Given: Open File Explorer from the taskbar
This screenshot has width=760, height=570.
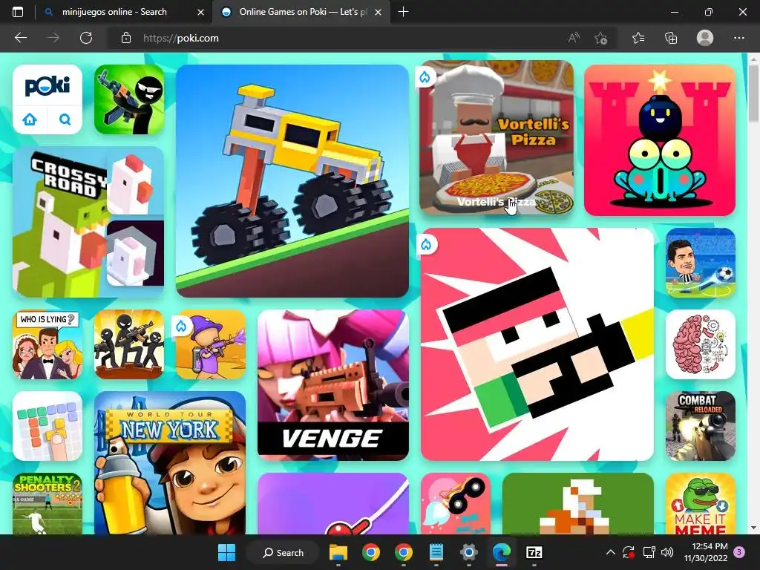Looking at the screenshot, I should tap(338, 552).
